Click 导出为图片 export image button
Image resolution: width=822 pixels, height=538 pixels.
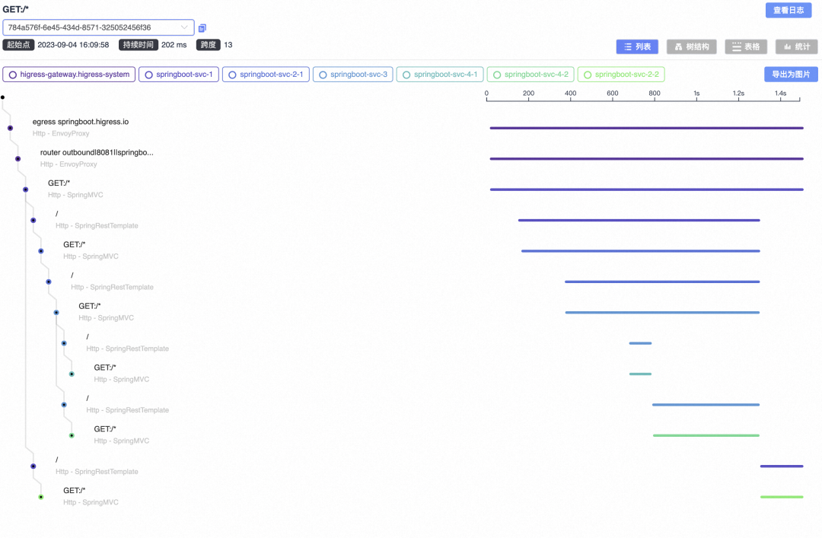(x=791, y=75)
